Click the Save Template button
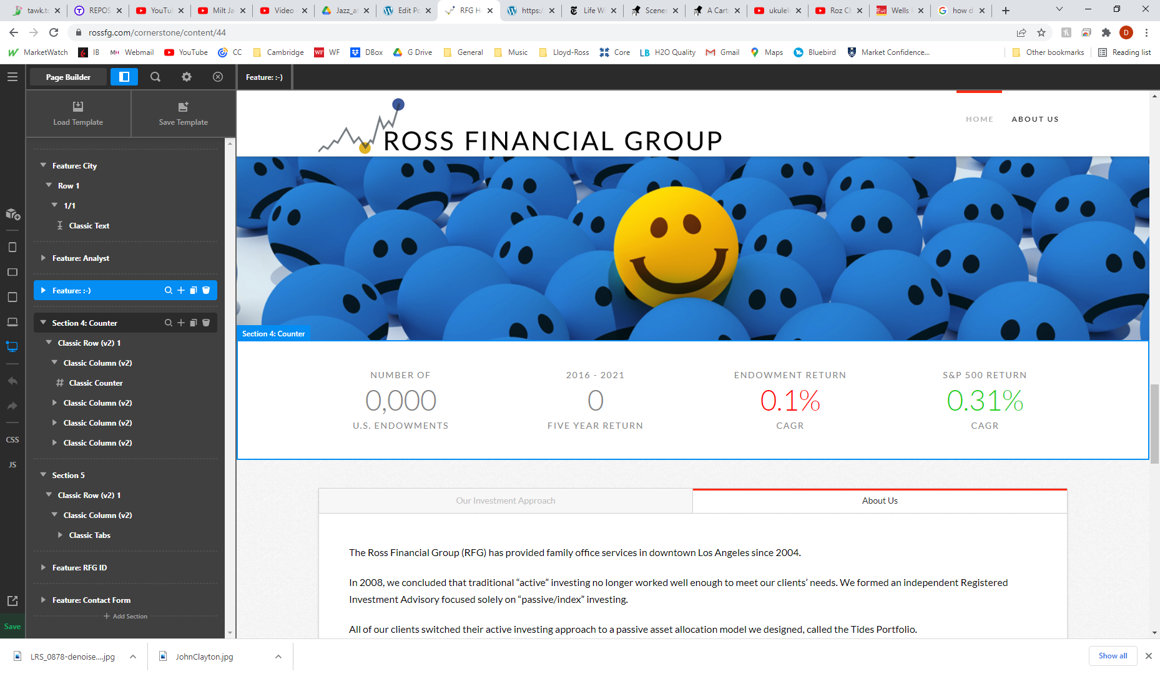Screen dimensions: 1160x674 183,114
